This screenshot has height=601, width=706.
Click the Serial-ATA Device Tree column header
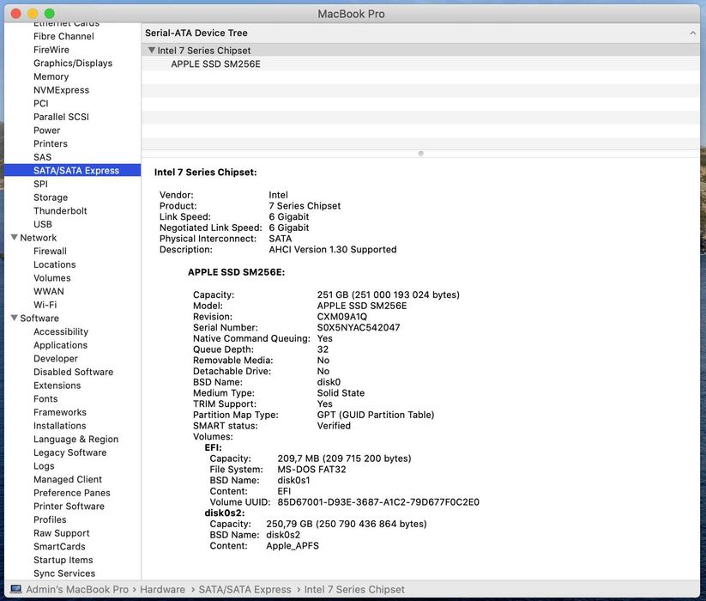coord(420,33)
